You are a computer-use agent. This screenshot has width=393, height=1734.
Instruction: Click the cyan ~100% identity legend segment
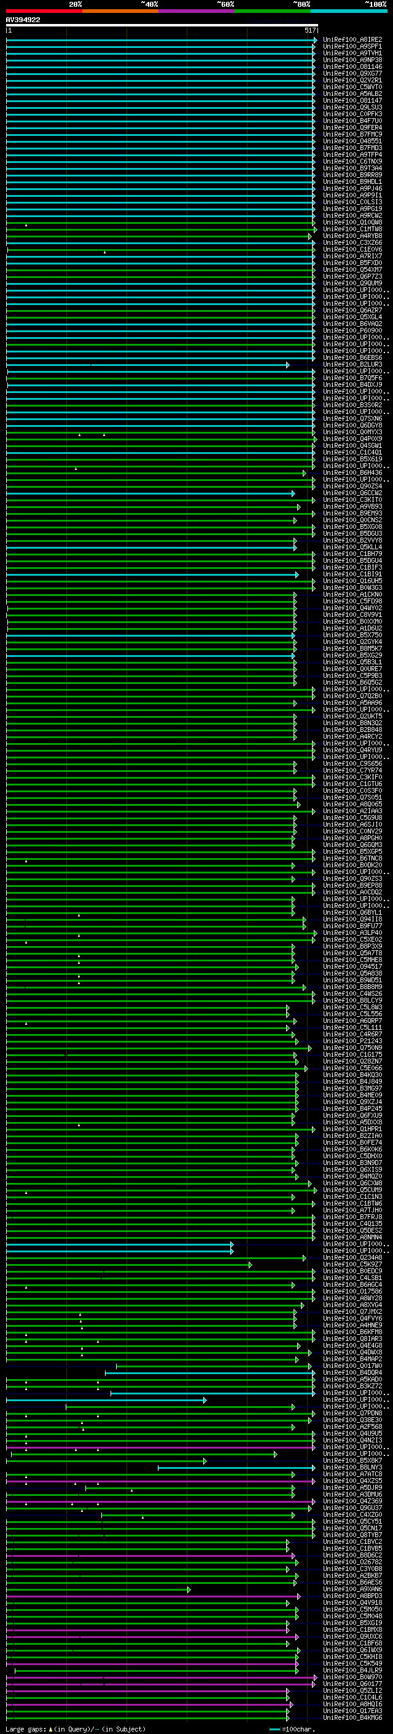click(x=349, y=12)
